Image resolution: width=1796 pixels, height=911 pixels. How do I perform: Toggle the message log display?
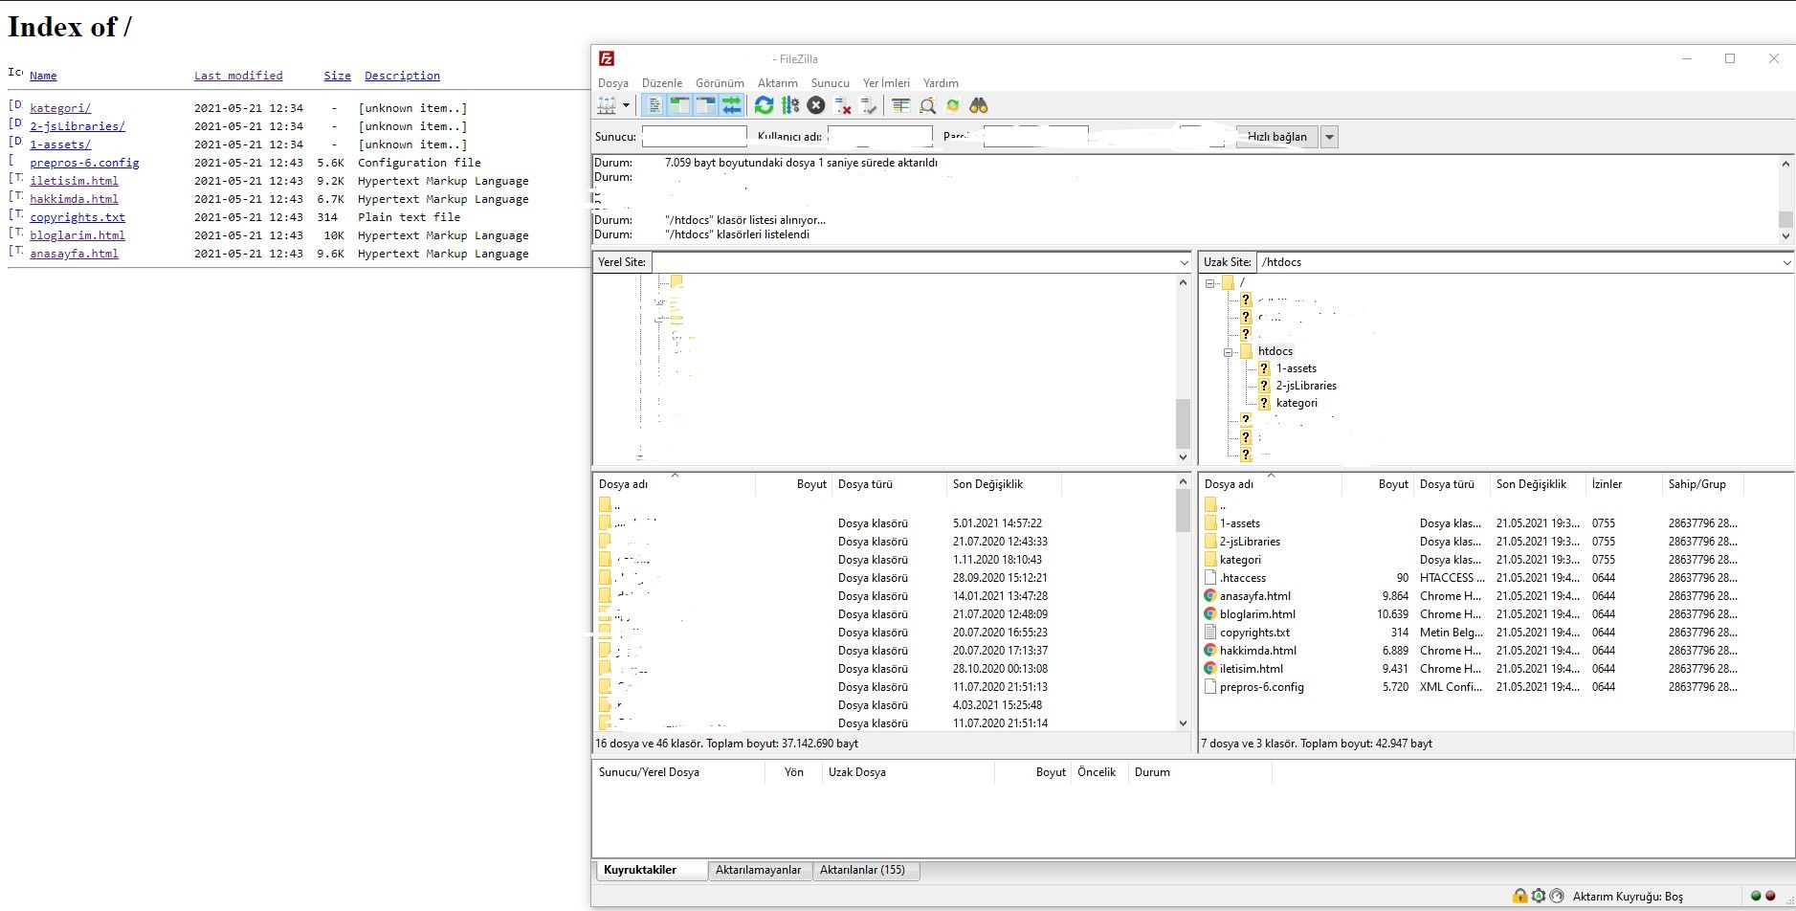point(654,105)
